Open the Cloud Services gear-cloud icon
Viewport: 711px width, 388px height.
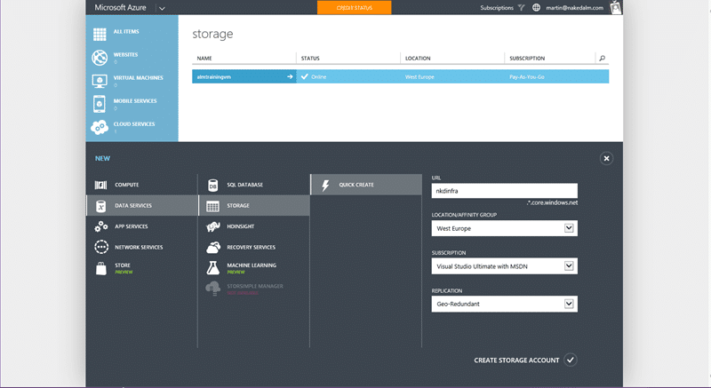[x=100, y=127]
